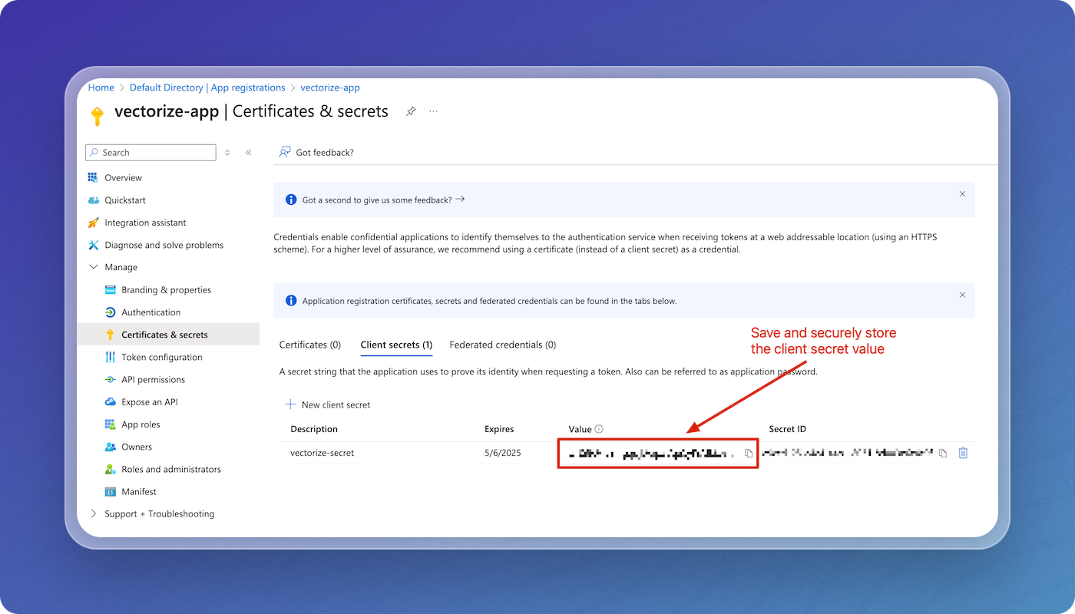This screenshot has height=614, width=1075.
Task: Click the 5/6/2025 expiry date
Action: 503,453
